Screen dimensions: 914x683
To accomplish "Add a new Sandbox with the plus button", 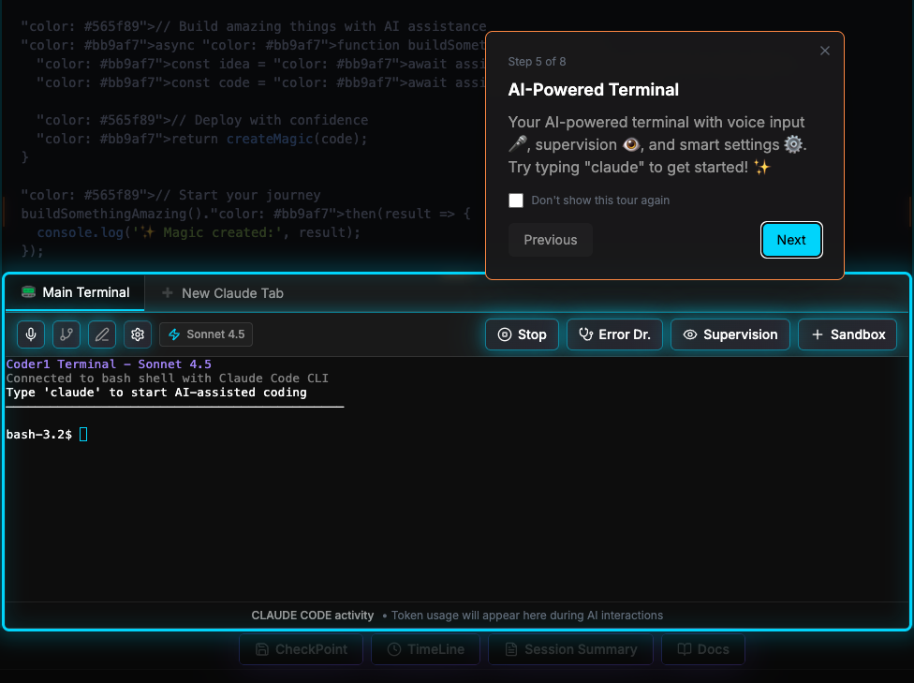I will 848,334.
